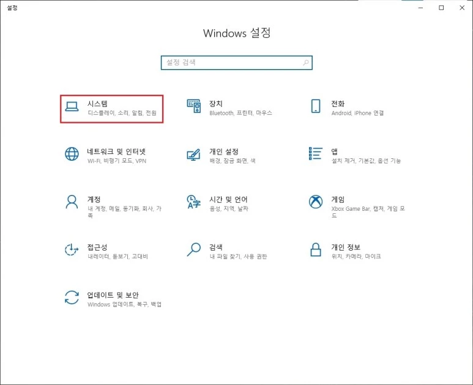Open the 장치 keyboard and speaker icon
The image size is (473, 385).
[x=193, y=106]
